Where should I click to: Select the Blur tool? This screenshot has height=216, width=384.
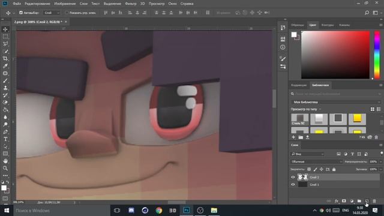[x=5, y=117]
